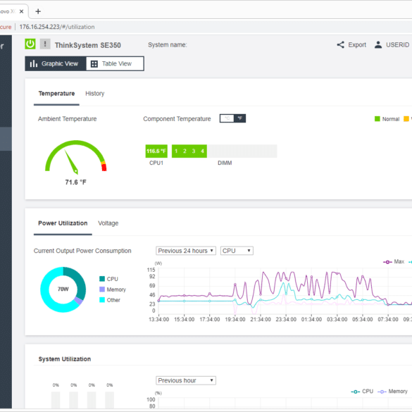
Task: Expand the Previous hour dropdown
Action: pos(186,380)
